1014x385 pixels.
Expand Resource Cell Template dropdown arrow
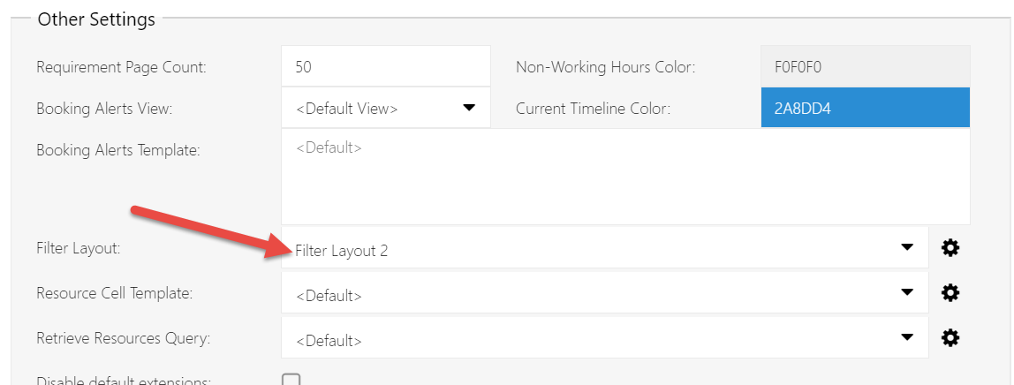tap(906, 291)
